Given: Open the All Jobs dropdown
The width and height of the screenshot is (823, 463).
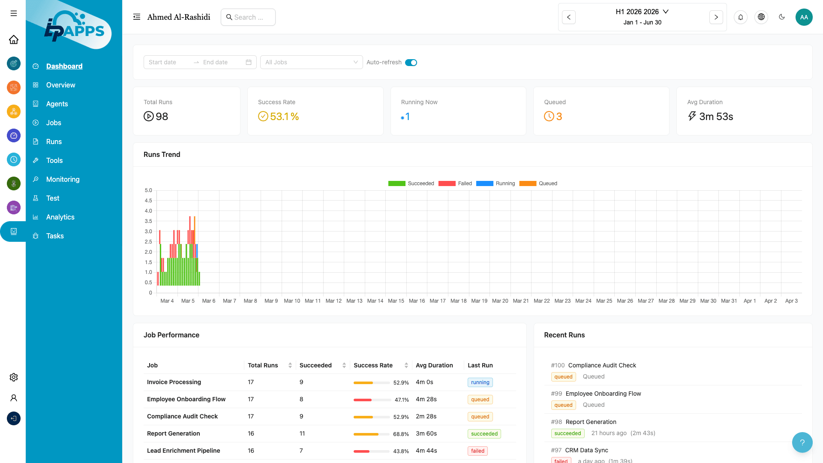Looking at the screenshot, I should [x=311, y=62].
